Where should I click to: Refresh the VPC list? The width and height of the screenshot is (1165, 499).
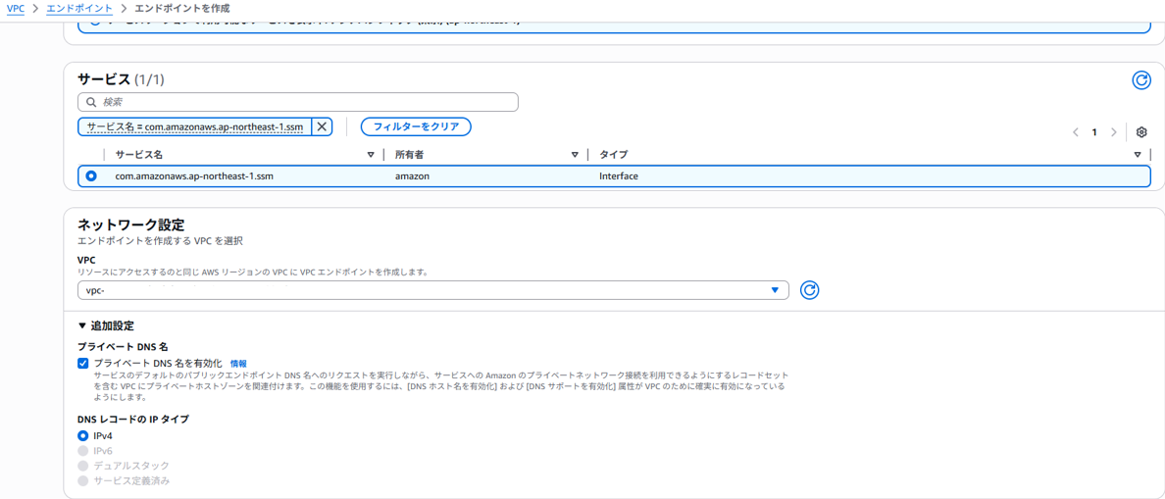click(x=809, y=290)
